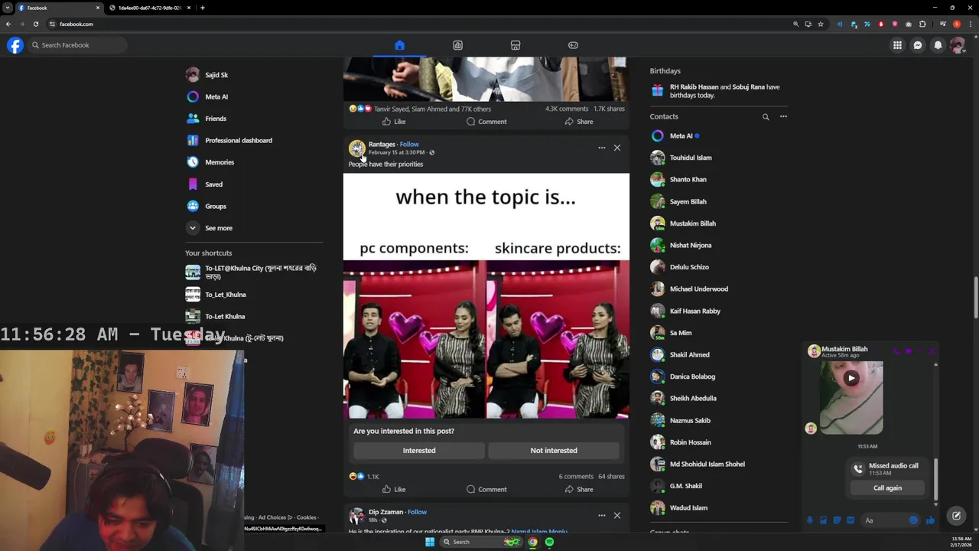
Task: Record voice clip microphone icon in chat
Action: pyautogui.click(x=809, y=520)
